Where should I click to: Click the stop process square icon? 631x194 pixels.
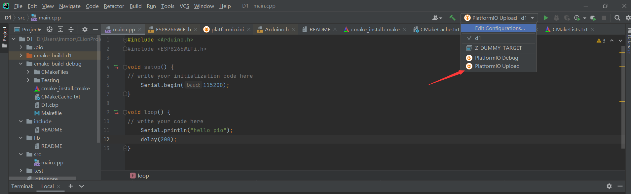pyautogui.click(x=604, y=18)
